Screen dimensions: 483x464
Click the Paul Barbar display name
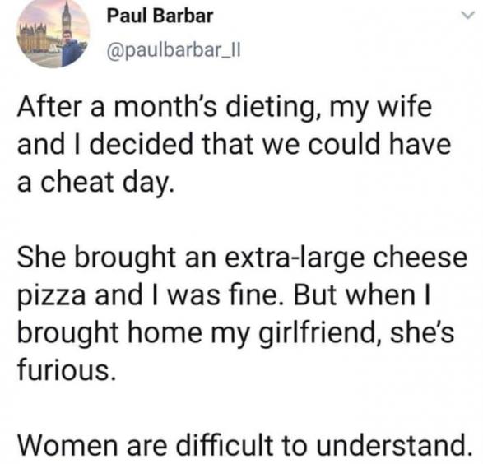click(160, 16)
